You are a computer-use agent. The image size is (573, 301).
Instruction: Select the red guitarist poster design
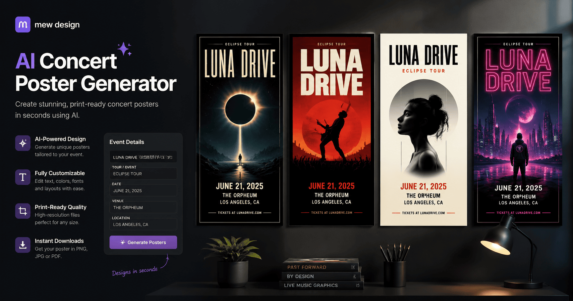331,130
